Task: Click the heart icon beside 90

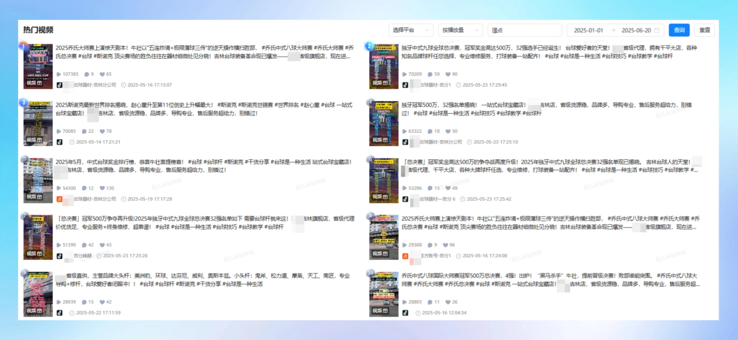Action: point(448,74)
